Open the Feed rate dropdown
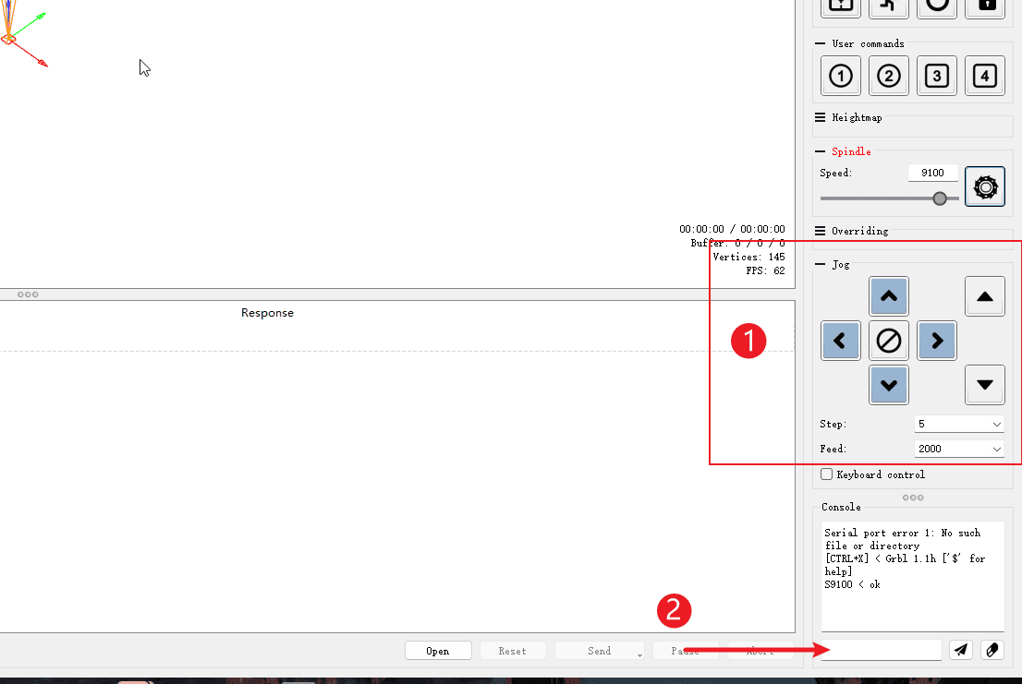Screen dimensions: 1022x684 pos(959,449)
